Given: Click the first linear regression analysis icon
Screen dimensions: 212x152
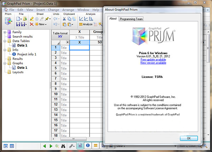Looking at the screenshot, I should [81, 19].
